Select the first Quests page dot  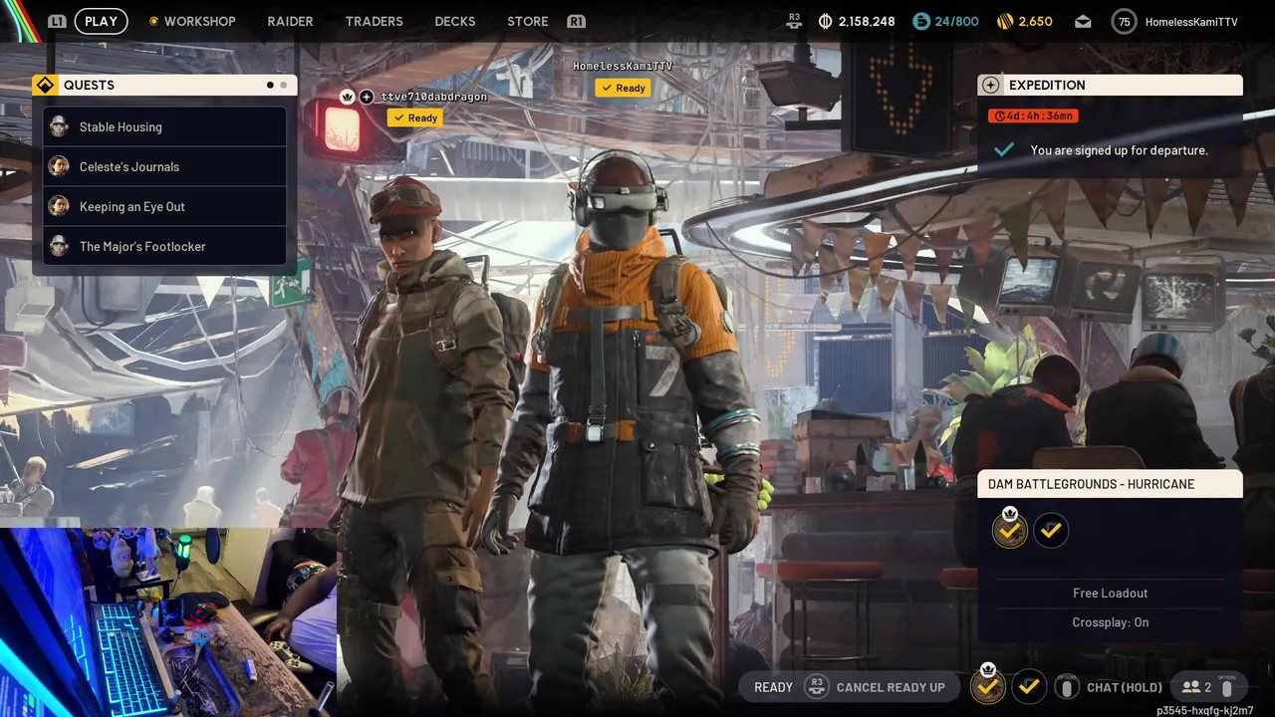(x=270, y=85)
